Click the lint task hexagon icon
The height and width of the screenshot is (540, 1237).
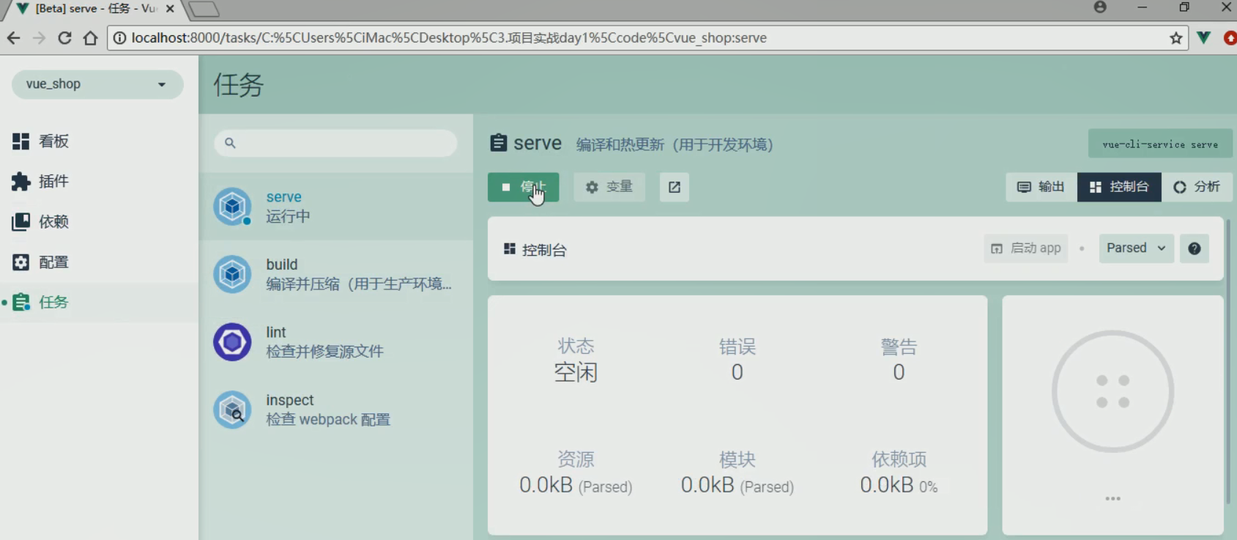tap(232, 342)
